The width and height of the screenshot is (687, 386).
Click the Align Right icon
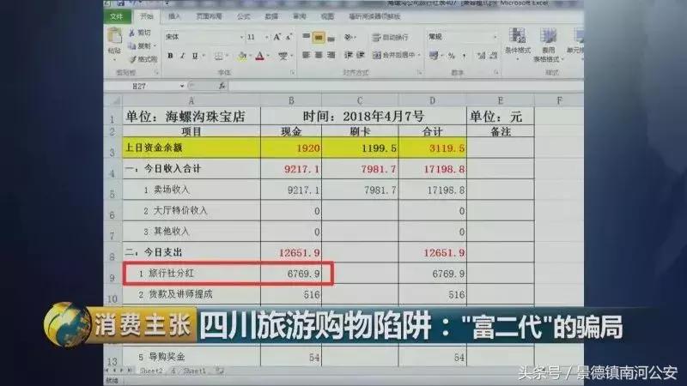(331, 55)
